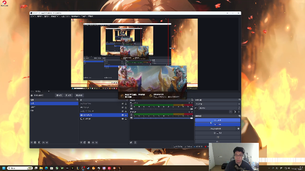Open the mixer footer three-dot menu
305x171 pixels.
[x=135, y=142]
